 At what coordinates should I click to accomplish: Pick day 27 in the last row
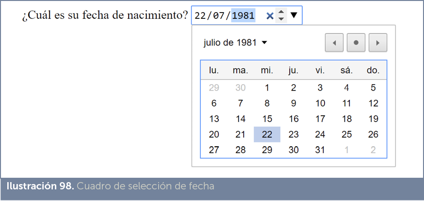[214, 150]
